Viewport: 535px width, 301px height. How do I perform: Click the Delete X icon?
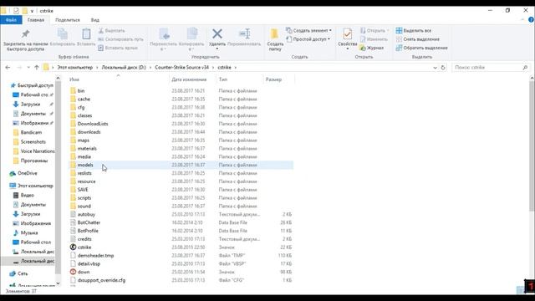tap(217, 33)
